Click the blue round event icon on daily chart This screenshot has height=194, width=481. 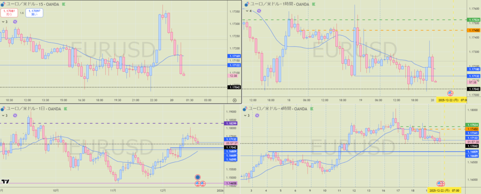(x=198, y=177)
